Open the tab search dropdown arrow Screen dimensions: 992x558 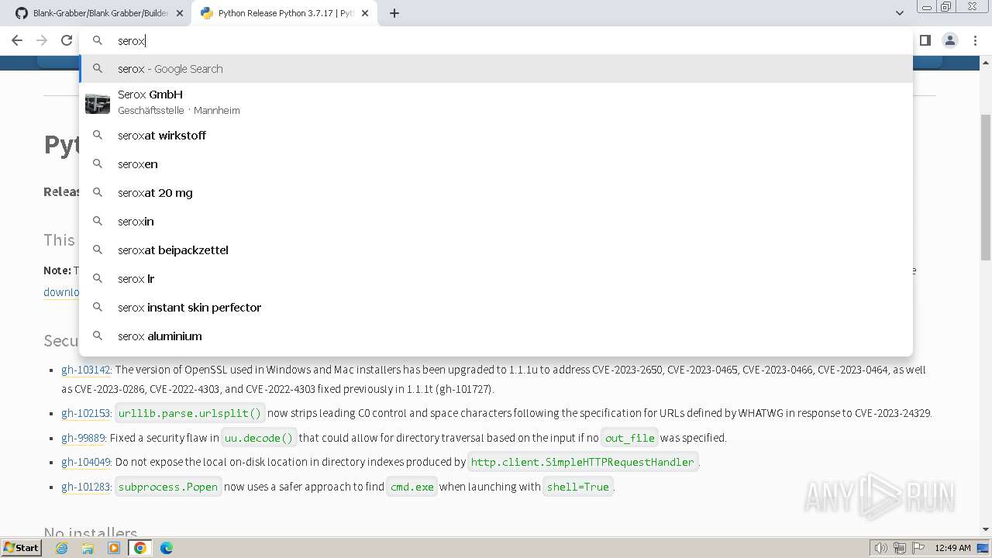point(899,13)
